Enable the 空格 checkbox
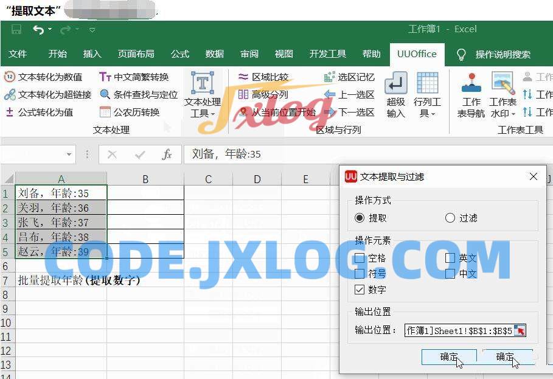553x379 pixels. 360,258
